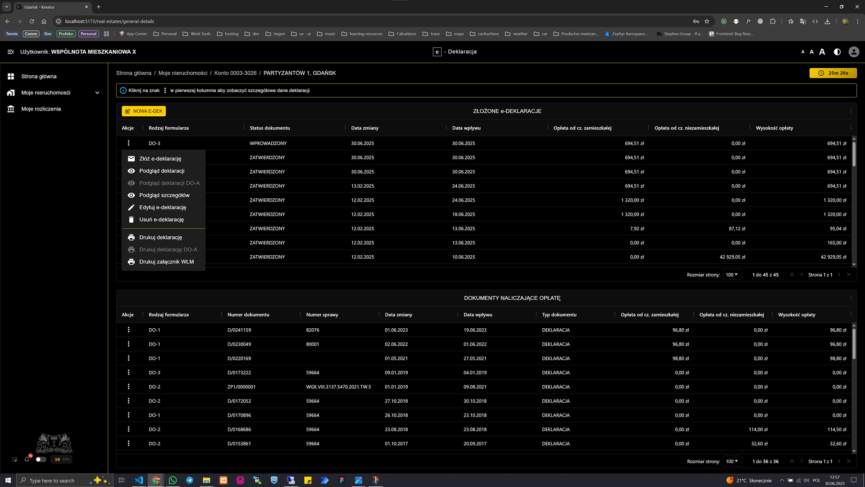Sort dokumenty by Typ dokumentu column

coord(559,315)
